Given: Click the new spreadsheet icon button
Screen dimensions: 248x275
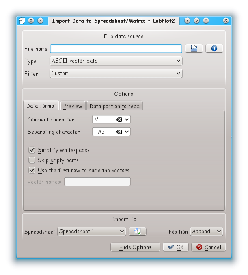Looking at the screenshot, I should (x=138, y=232).
